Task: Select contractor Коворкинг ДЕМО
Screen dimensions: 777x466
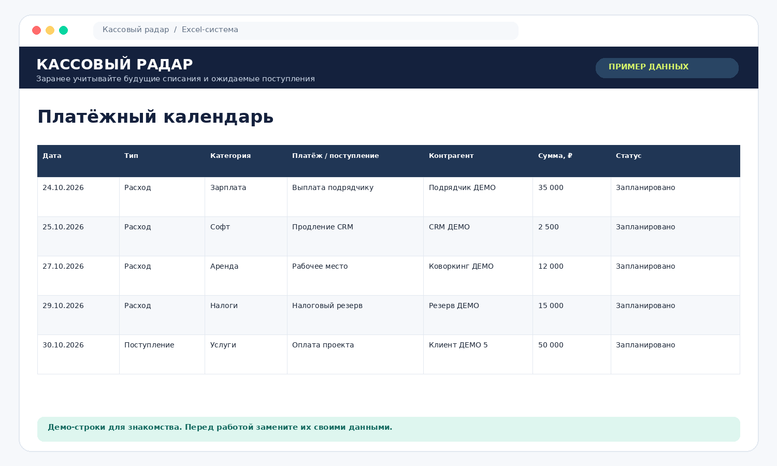Action: coord(478,275)
